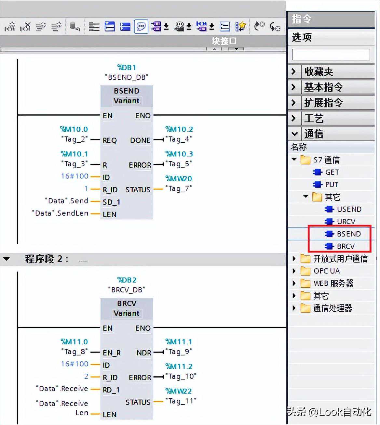Screen dimensions: 380x425
Task: Click the 块接口 block interface bar
Action: [224, 41]
